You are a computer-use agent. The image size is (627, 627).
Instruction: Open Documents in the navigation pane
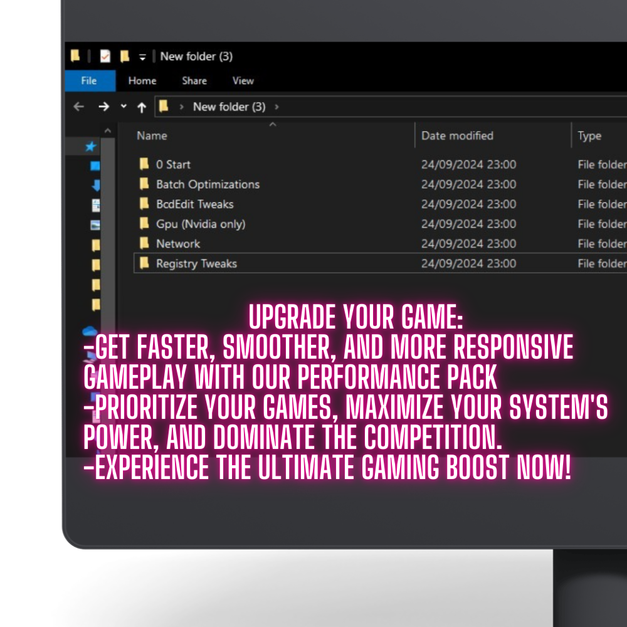click(96, 206)
